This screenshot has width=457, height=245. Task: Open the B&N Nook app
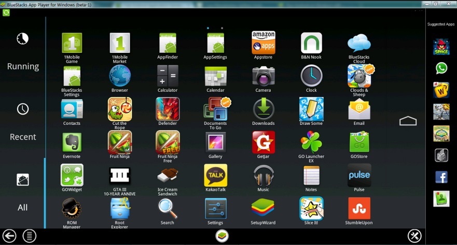click(x=311, y=43)
